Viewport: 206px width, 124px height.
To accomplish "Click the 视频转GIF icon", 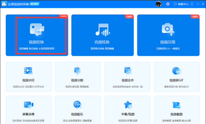I will point(177,70).
